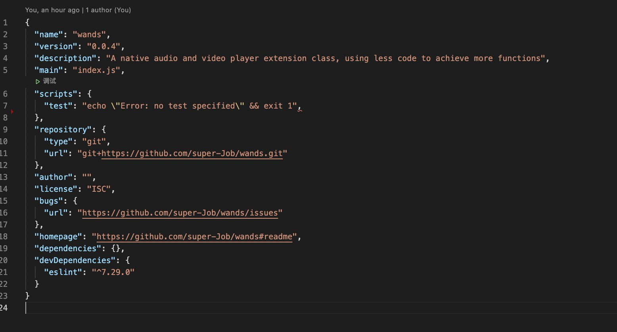Click the "ISC" license value
This screenshot has height=332, width=617.
[x=99, y=189]
